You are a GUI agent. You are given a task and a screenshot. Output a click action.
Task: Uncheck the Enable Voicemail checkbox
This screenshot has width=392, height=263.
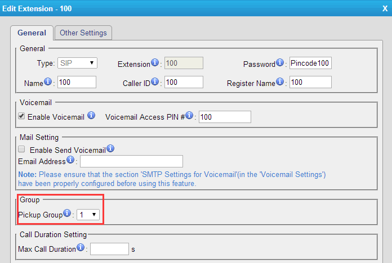coord(21,116)
